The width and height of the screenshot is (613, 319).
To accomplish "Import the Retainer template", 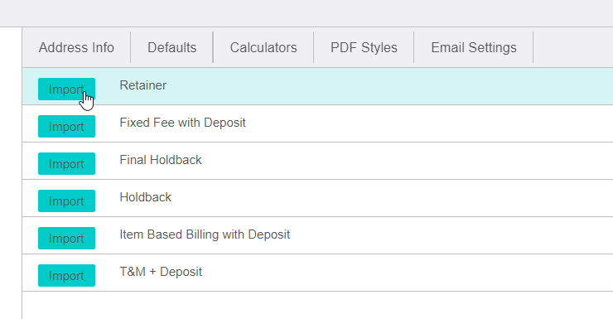I will [x=66, y=89].
